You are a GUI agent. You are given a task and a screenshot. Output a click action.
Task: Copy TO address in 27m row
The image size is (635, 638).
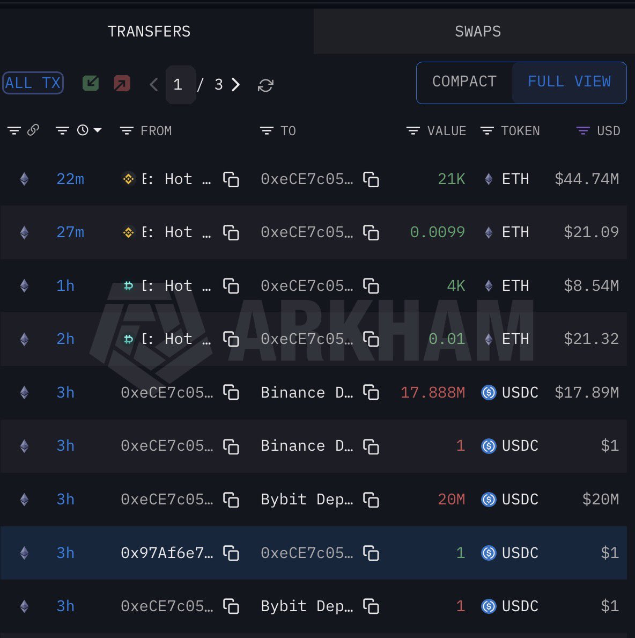(371, 233)
